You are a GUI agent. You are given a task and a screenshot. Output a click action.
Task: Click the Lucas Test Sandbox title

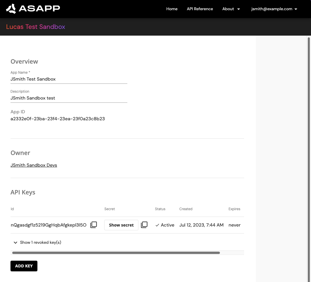tap(36, 27)
